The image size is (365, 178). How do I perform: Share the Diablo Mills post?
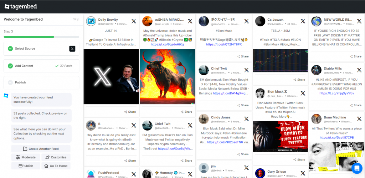355,105
